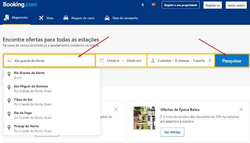
Task: Click the Registar-se button
Action: (x=212, y=5)
